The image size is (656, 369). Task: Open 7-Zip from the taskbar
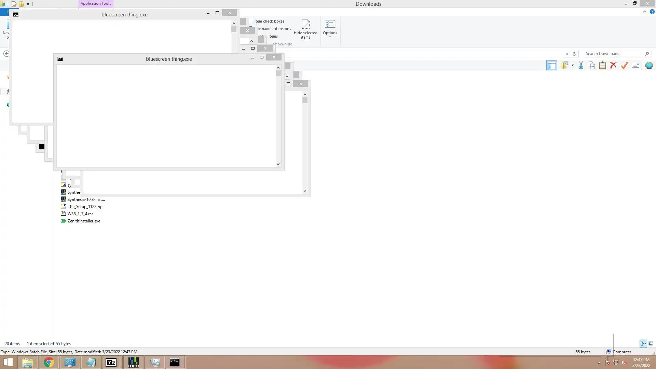111,362
